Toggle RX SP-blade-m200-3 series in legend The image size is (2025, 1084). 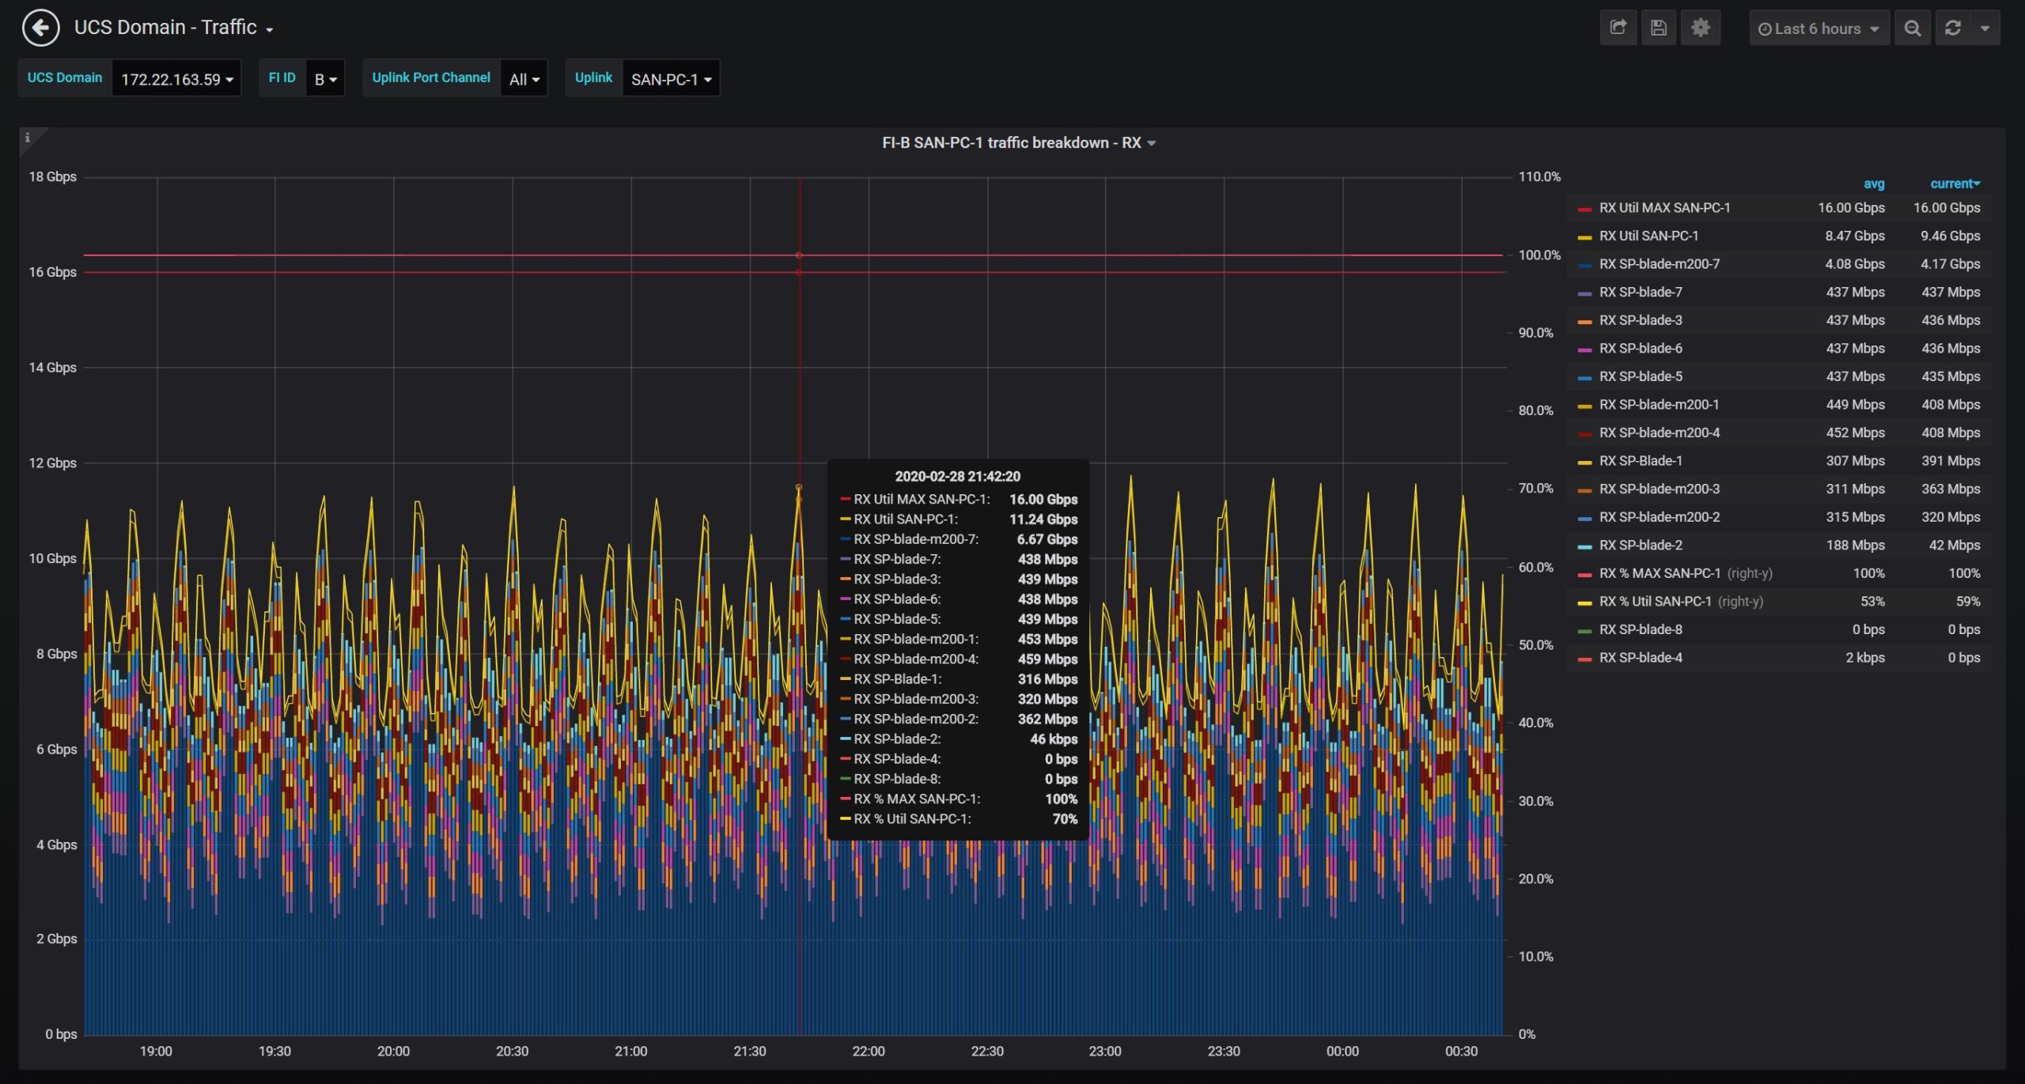coord(1659,489)
